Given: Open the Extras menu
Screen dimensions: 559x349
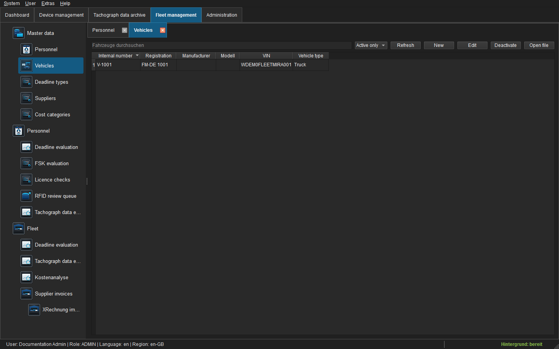Looking at the screenshot, I should pyautogui.click(x=48, y=3).
